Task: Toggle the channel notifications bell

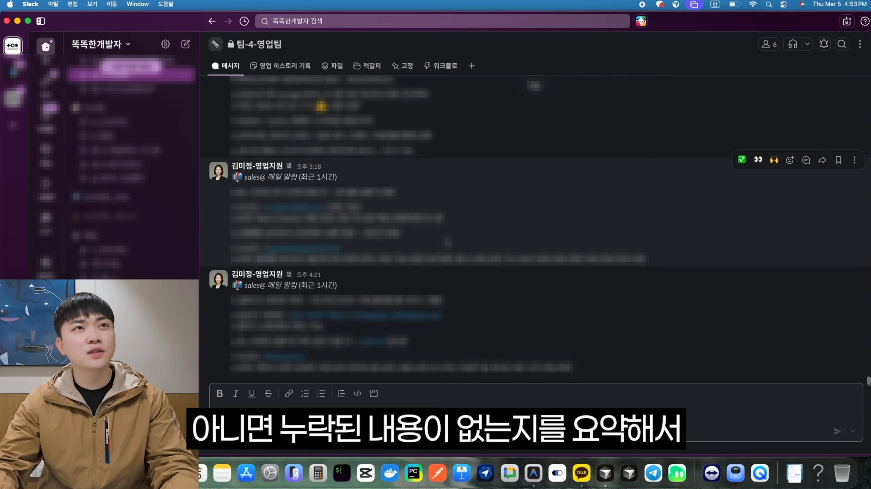Action: 824,44
